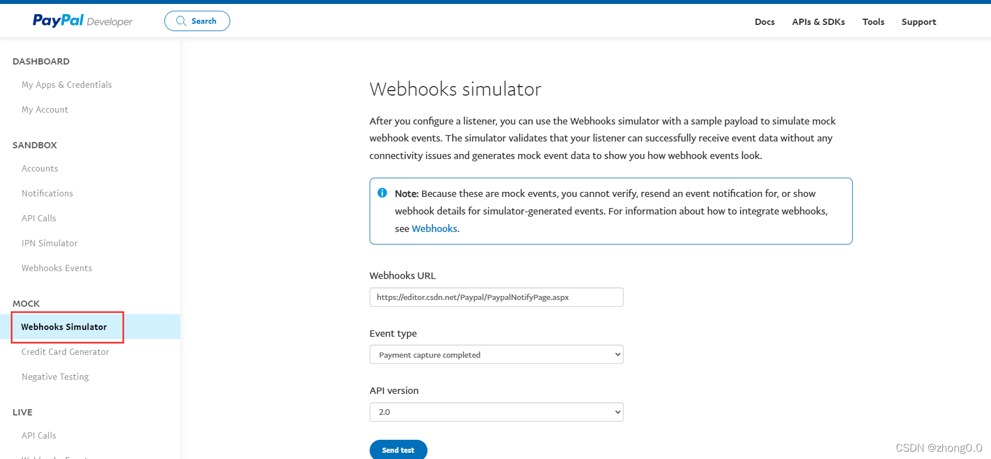Open My Account in sidebar

(x=45, y=109)
